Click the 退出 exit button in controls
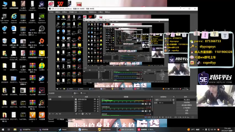 point(187,113)
